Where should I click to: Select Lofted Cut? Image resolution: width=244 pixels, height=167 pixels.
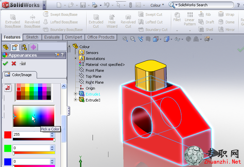[150, 22]
